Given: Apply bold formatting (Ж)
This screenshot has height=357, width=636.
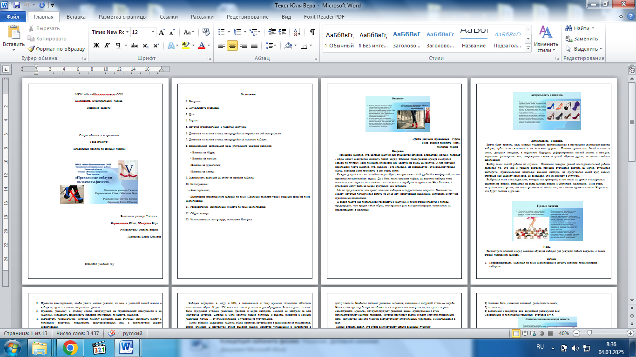Looking at the screenshot, I should pyautogui.click(x=96, y=46).
